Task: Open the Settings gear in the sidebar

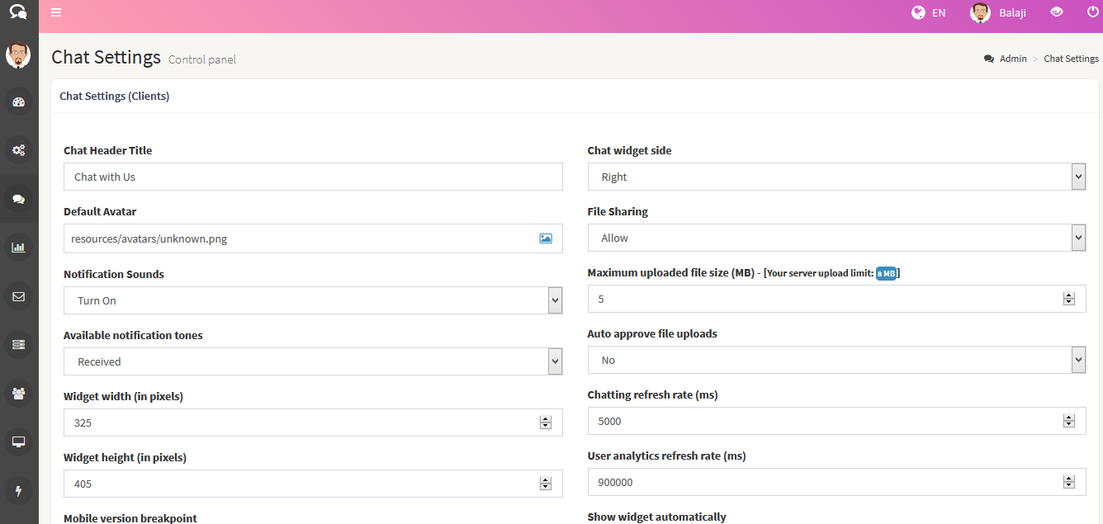Action: [18, 149]
